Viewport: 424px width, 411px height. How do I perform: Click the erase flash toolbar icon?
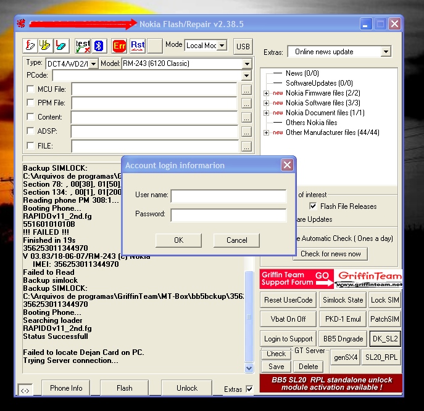click(x=61, y=46)
